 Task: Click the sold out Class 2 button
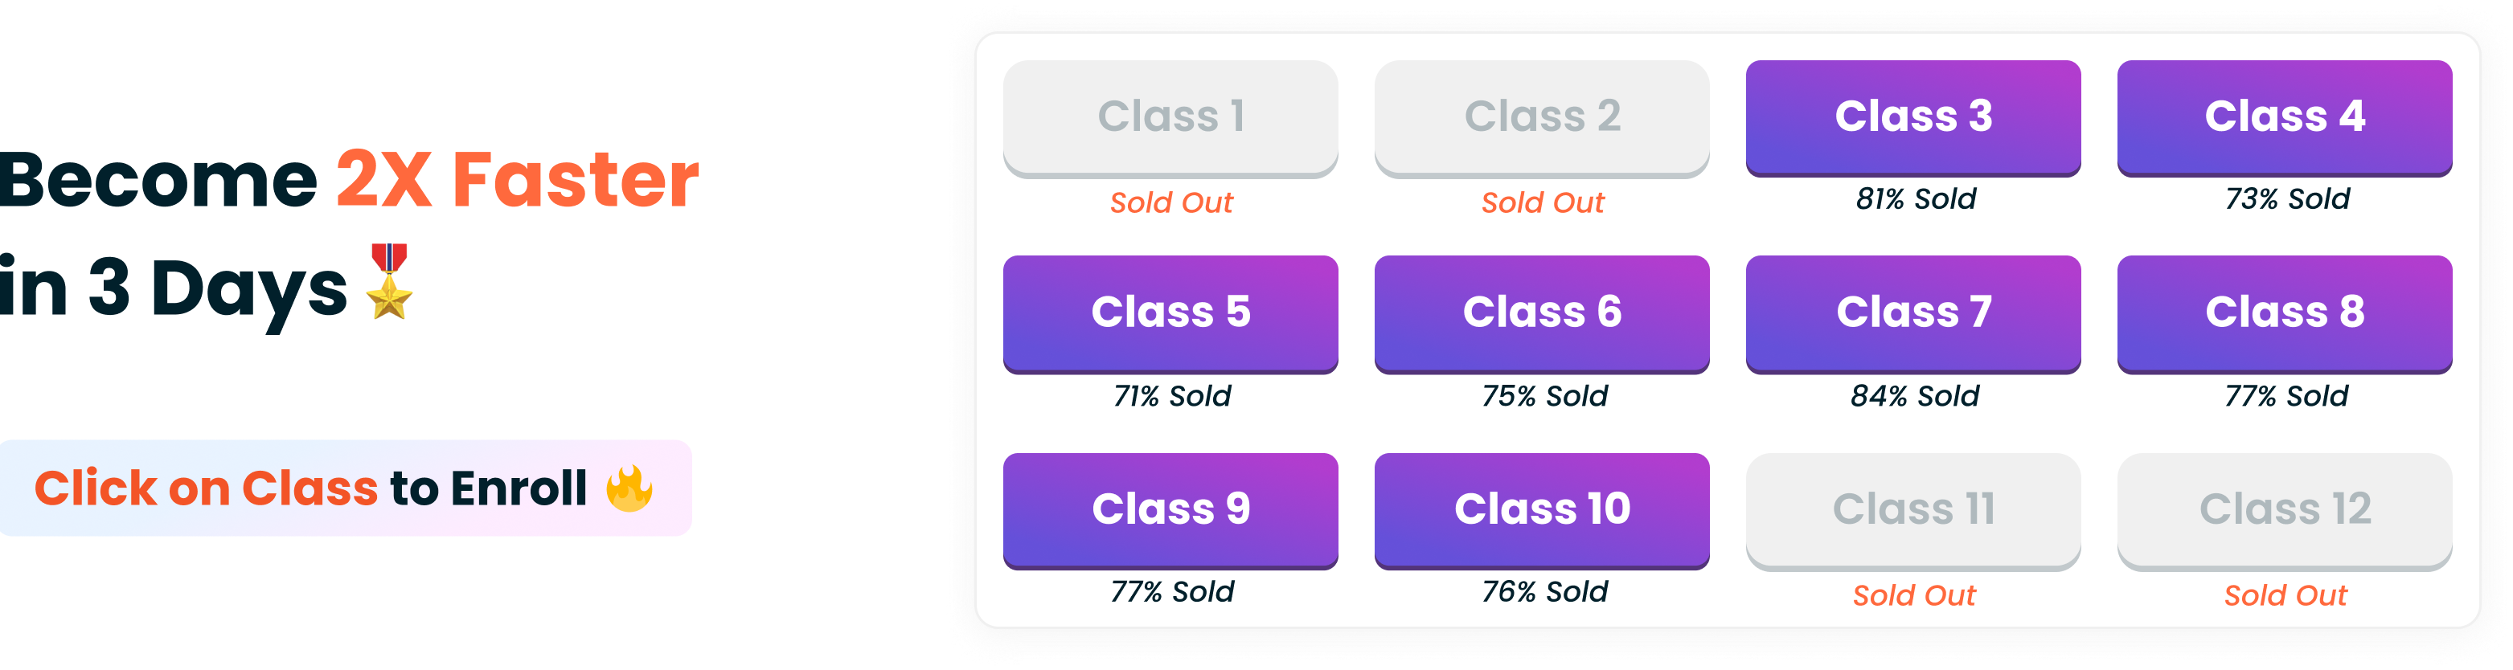tap(1543, 117)
